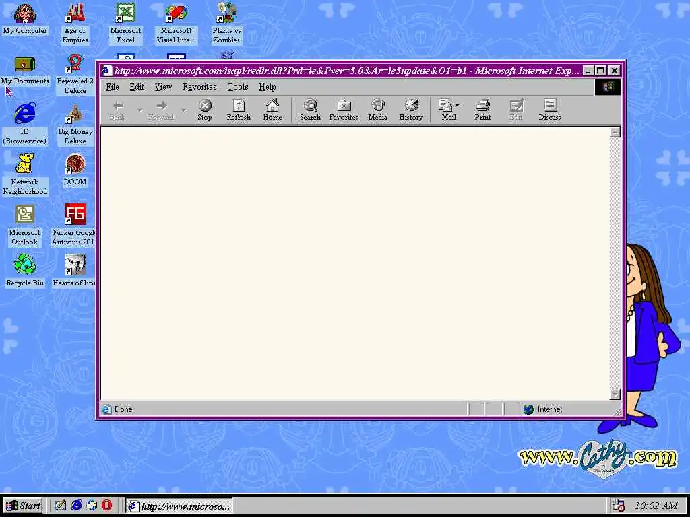Screen dimensions: 690x517
Task: Launch Opera from Quick Launch bar
Action: coord(107,506)
